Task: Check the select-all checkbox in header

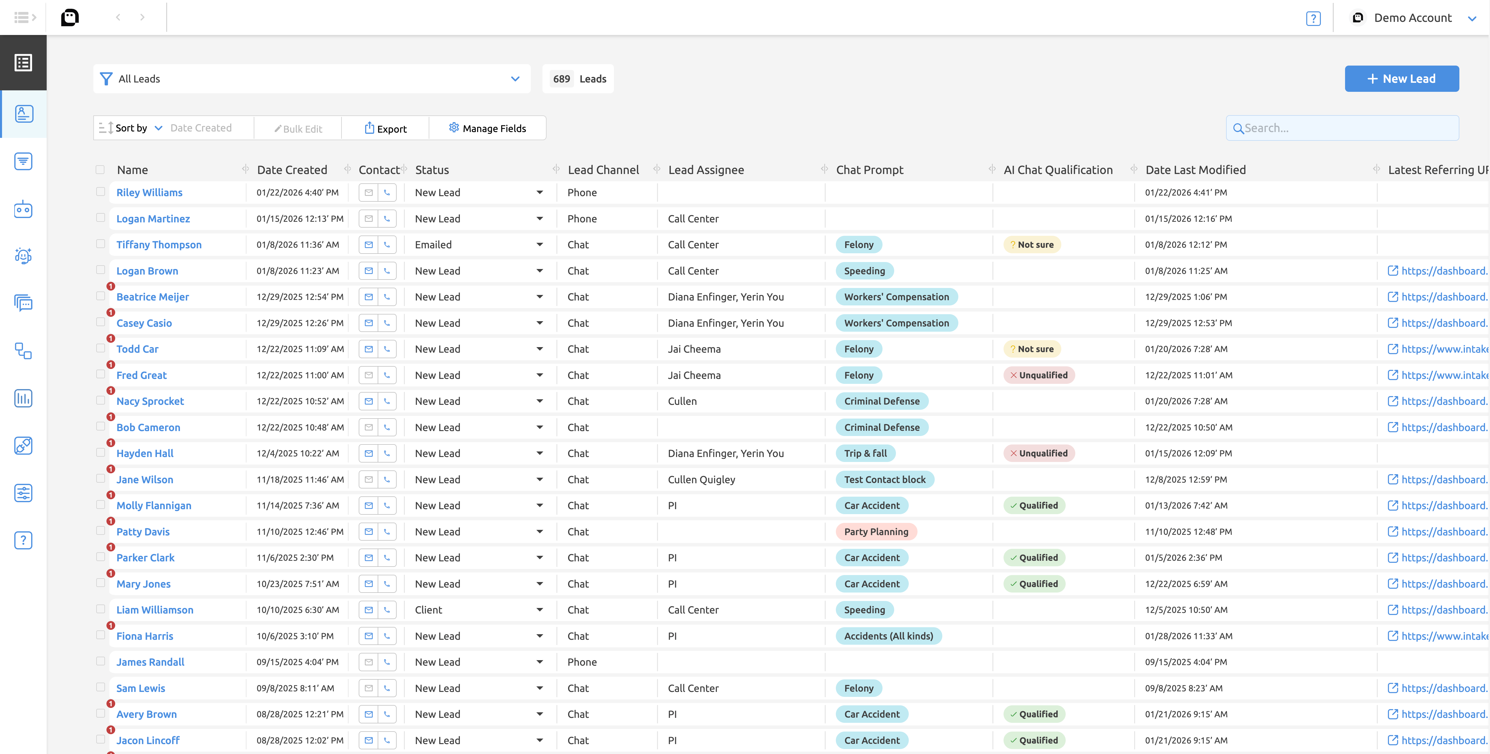Action: (100, 170)
